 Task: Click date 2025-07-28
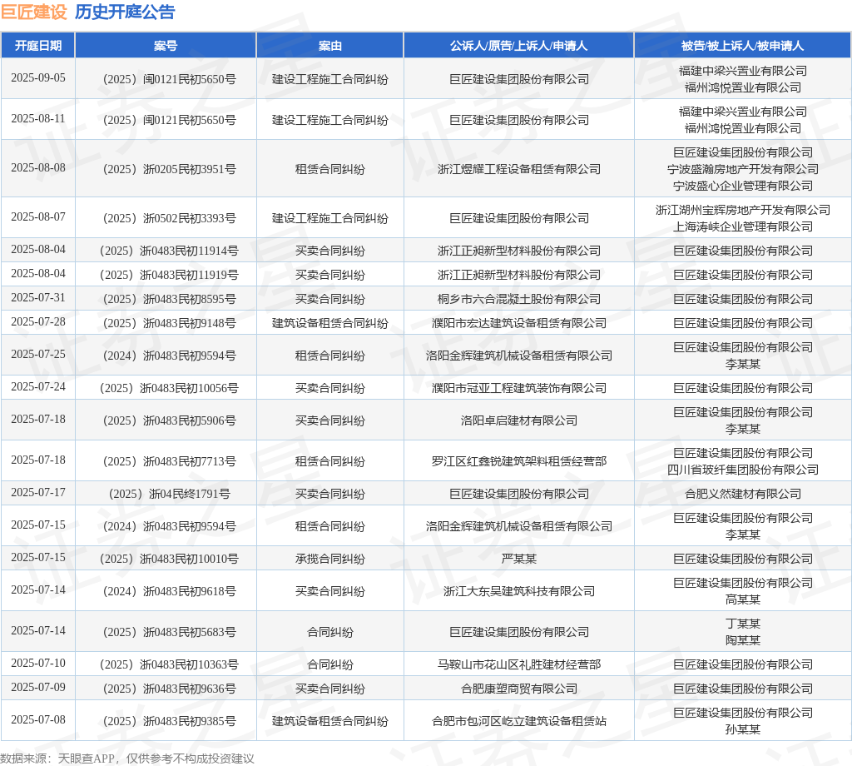38,322
